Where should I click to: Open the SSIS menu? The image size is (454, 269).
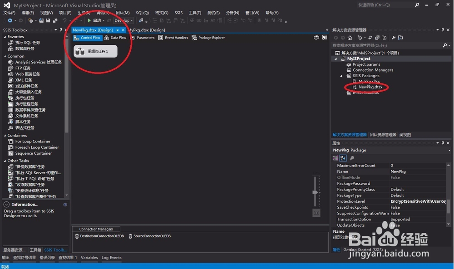(178, 13)
